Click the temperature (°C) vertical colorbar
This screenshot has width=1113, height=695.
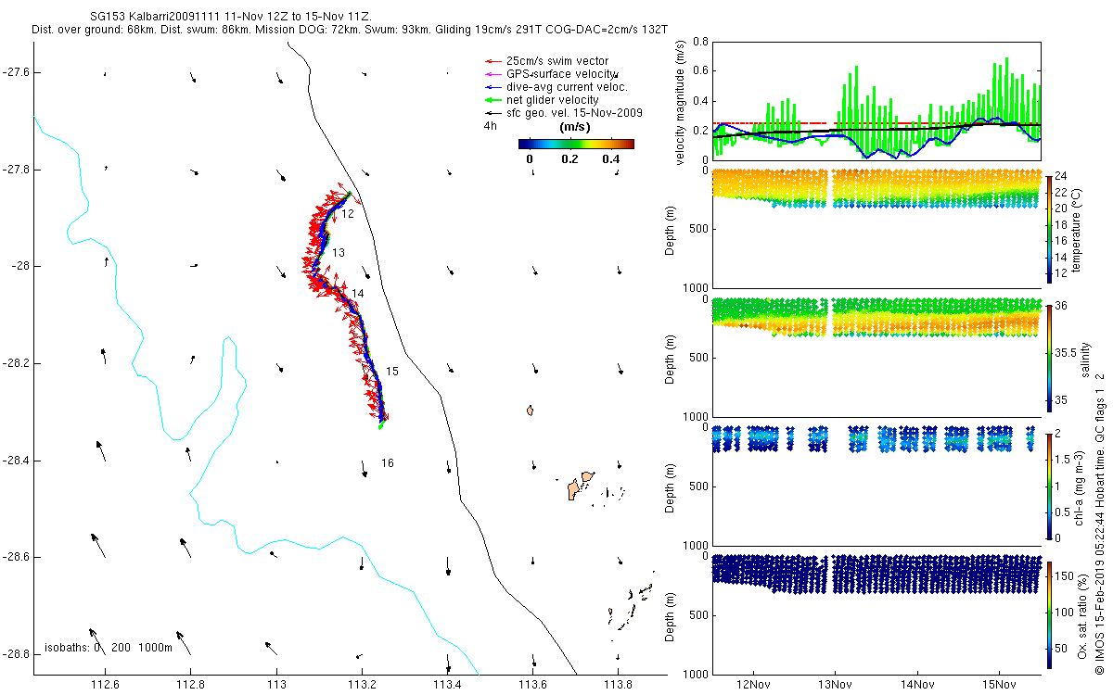pos(1049,228)
